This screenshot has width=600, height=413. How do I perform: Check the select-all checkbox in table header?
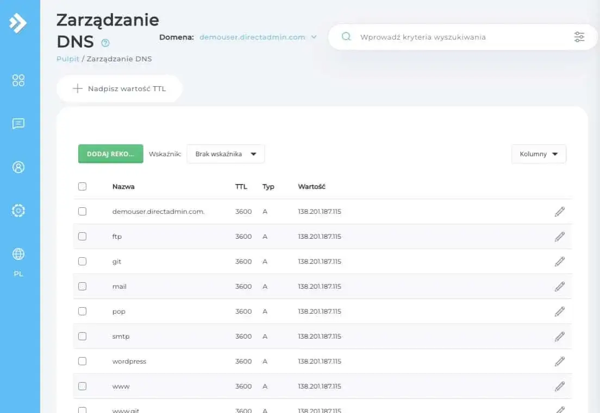pos(82,186)
